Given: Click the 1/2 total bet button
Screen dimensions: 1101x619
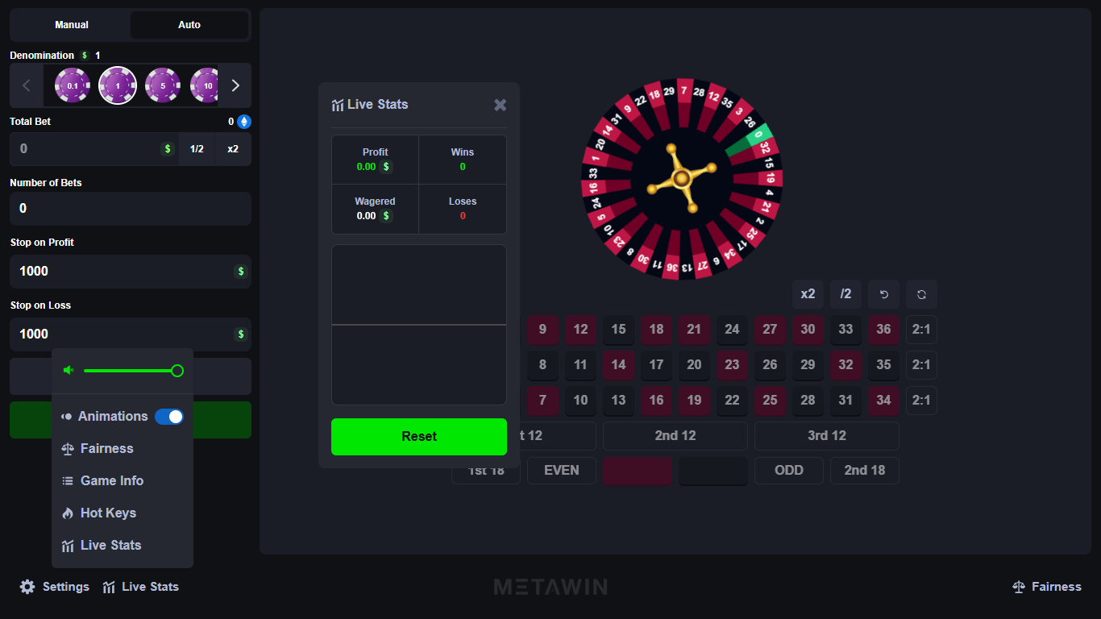Looking at the screenshot, I should [x=197, y=149].
